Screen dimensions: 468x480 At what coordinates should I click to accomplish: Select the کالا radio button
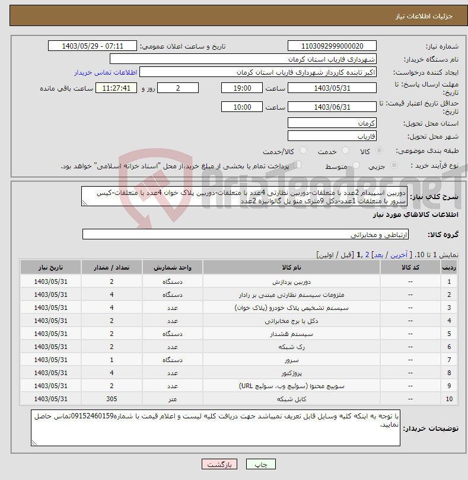pyautogui.click(x=379, y=151)
